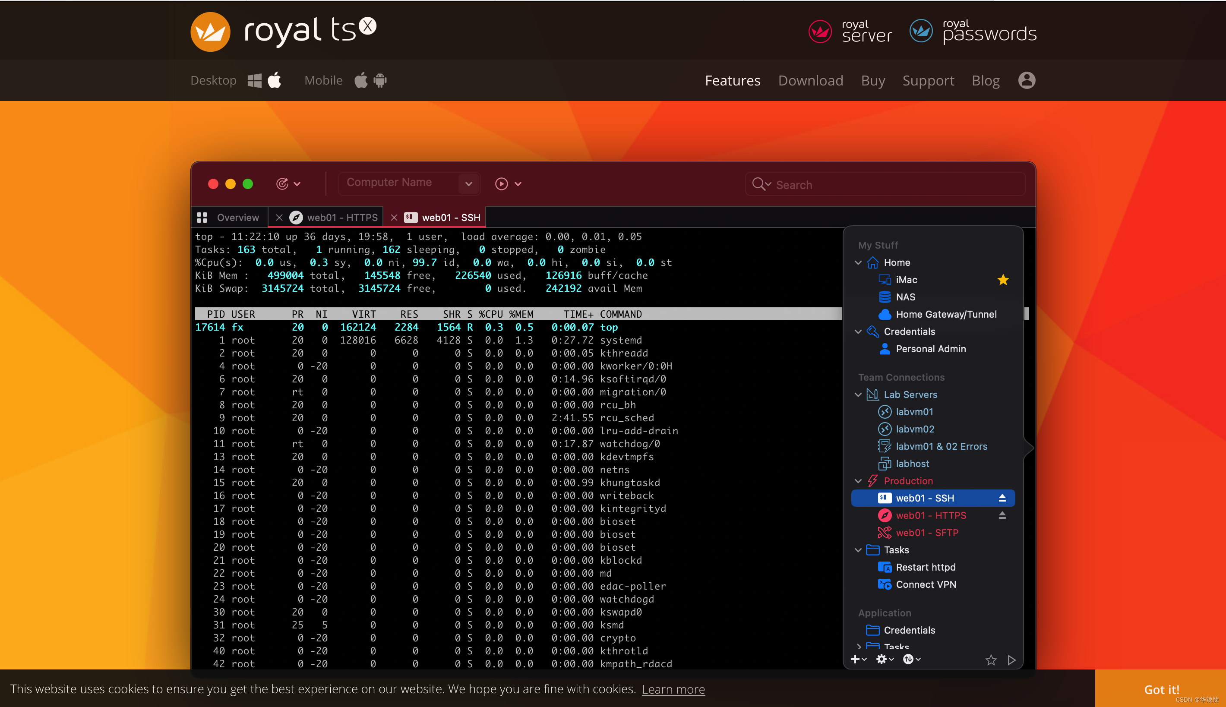Screen dimensions: 1226x707
Task: Select the Credentials folder under Application
Action: [901, 630]
